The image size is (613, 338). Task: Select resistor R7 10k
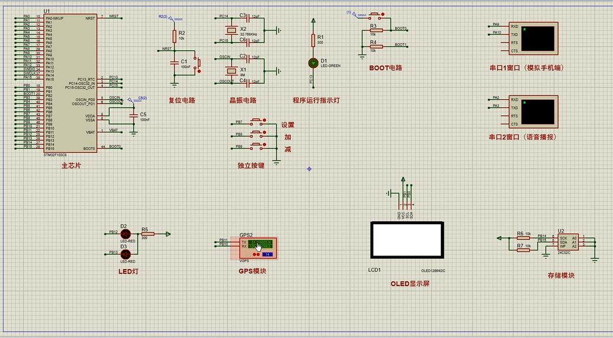click(x=523, y=250)
